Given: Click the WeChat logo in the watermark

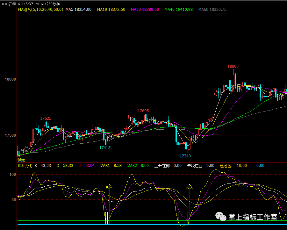Looking at the screenshot, I should pos(220,217).
